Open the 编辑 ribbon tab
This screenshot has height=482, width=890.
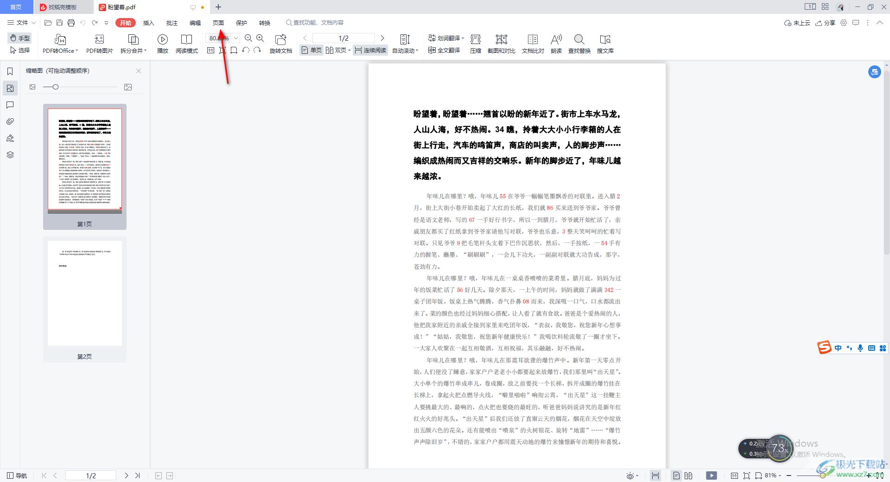[195, 23]
